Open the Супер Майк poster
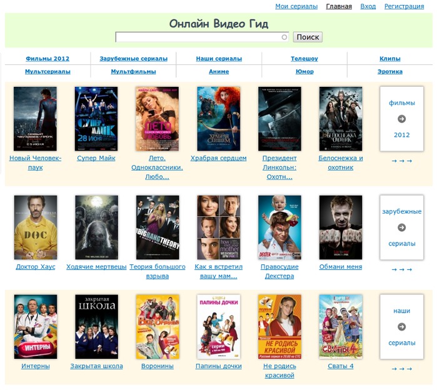Image resolution: width=437 pixels, height=390 pixels. pyautogui.click(x=96, y=119)
